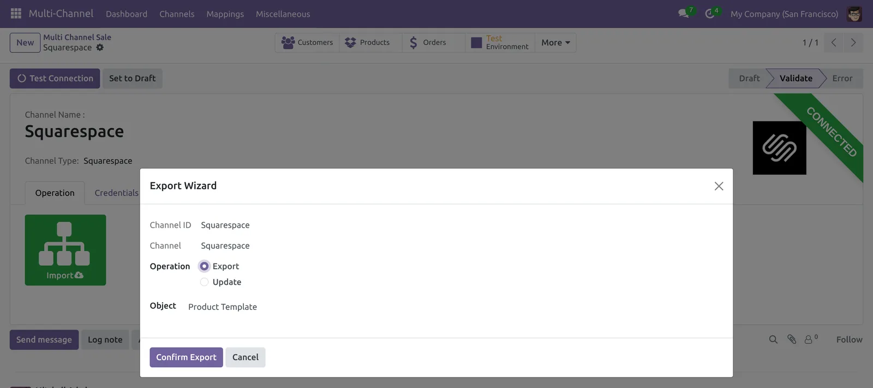Open the followers icon showing 0
Screen dimensions: 873x388
click(811, 339)
